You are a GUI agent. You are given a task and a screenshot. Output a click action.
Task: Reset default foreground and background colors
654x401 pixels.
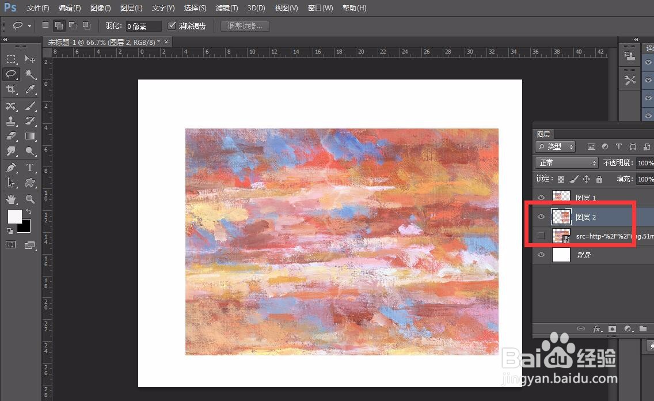click(x=10, y=231)
